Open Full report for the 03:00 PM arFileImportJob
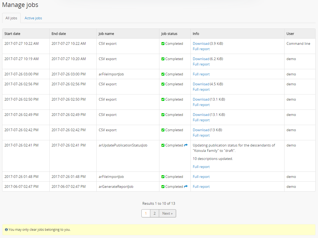318x238 pixels. pyautogui.click(x=201, y=74)
